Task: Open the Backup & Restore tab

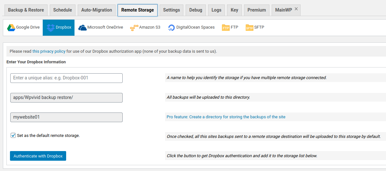Action: pos(26,10)
